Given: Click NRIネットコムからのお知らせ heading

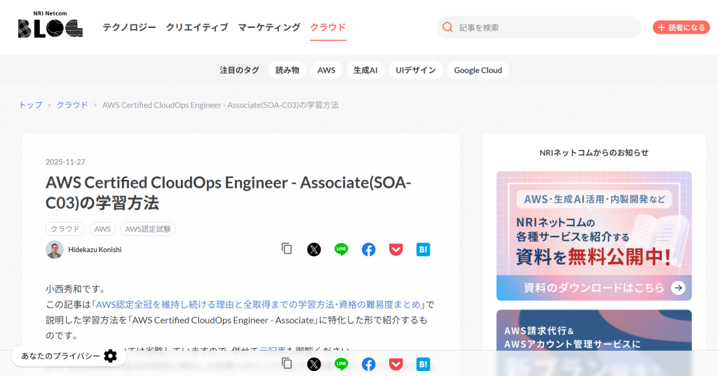Looking at the screenshot, I should click(594, 153).
